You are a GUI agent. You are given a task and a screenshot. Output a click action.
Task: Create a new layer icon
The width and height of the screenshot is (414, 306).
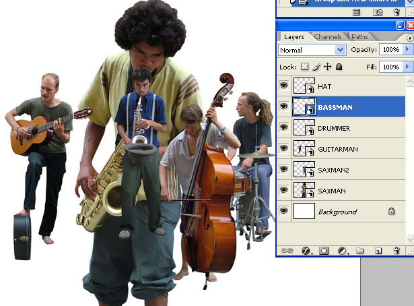pyautogui.click(x=378, y=250)
